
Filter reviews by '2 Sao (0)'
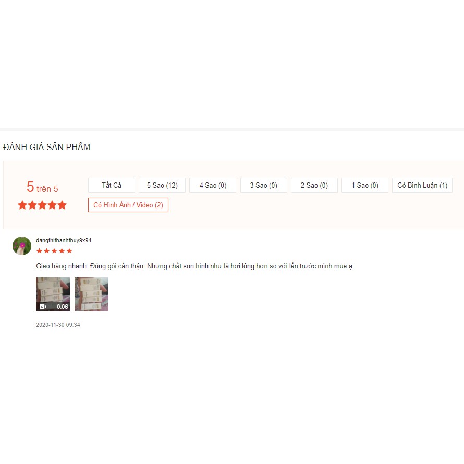(x=314, y=185)
